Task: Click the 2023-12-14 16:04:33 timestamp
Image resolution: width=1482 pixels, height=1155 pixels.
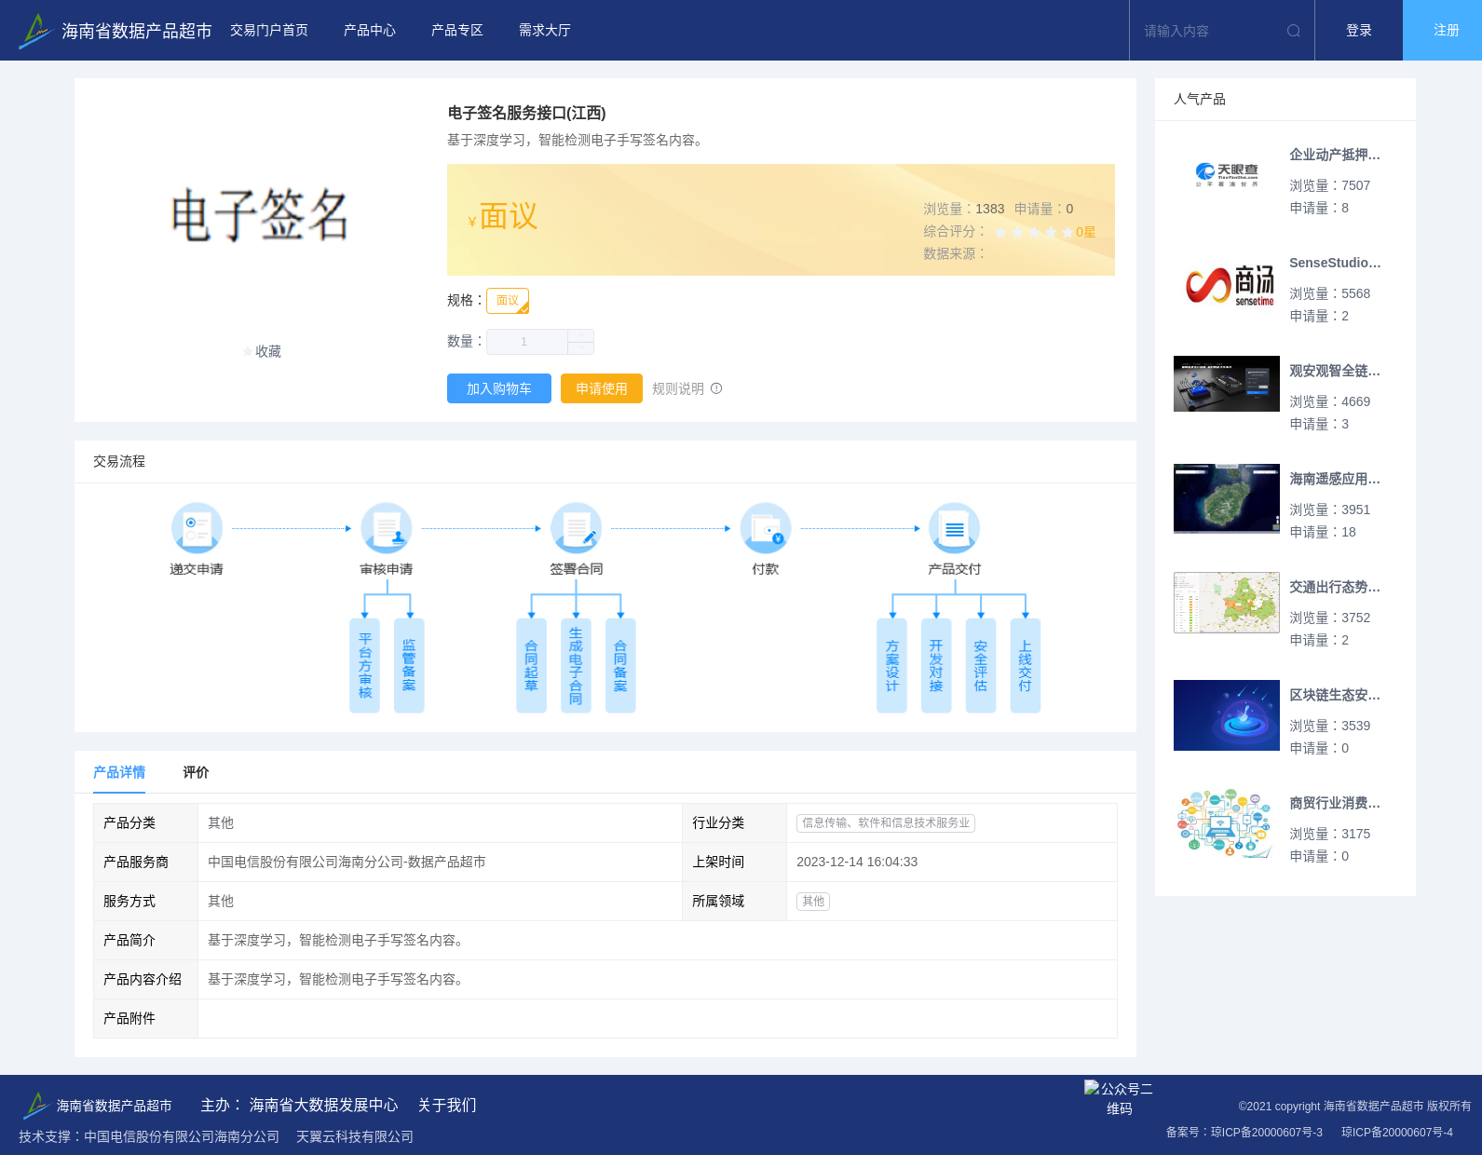Action: click(857, 863)
